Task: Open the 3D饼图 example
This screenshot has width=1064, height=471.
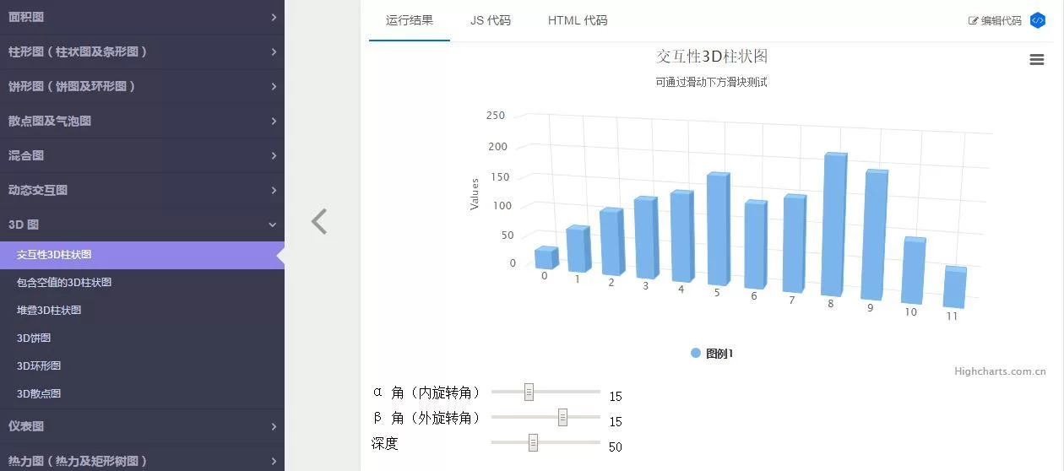Action: [x=34, y=338]
